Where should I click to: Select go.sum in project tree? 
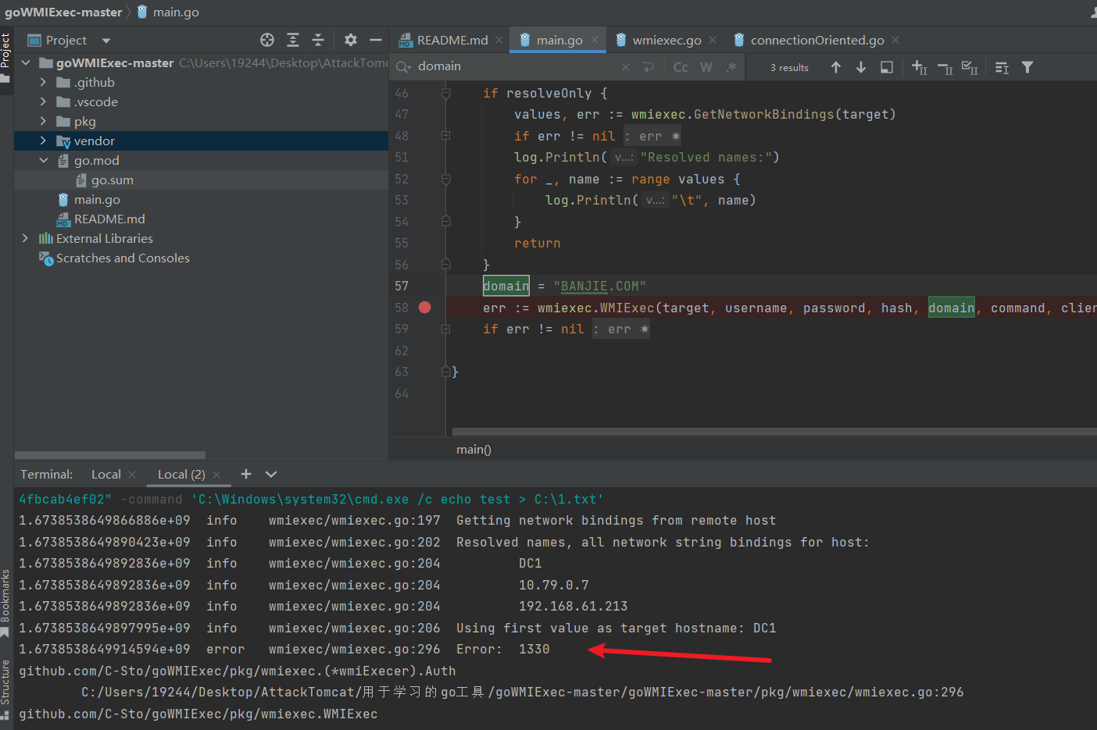pos(113,180)
